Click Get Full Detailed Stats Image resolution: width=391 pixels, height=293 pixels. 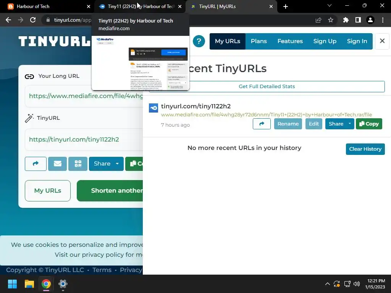tap(267, 87)
